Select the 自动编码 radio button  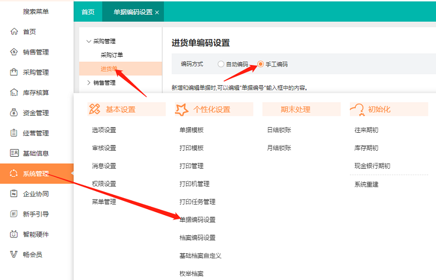tap(221, 64)
